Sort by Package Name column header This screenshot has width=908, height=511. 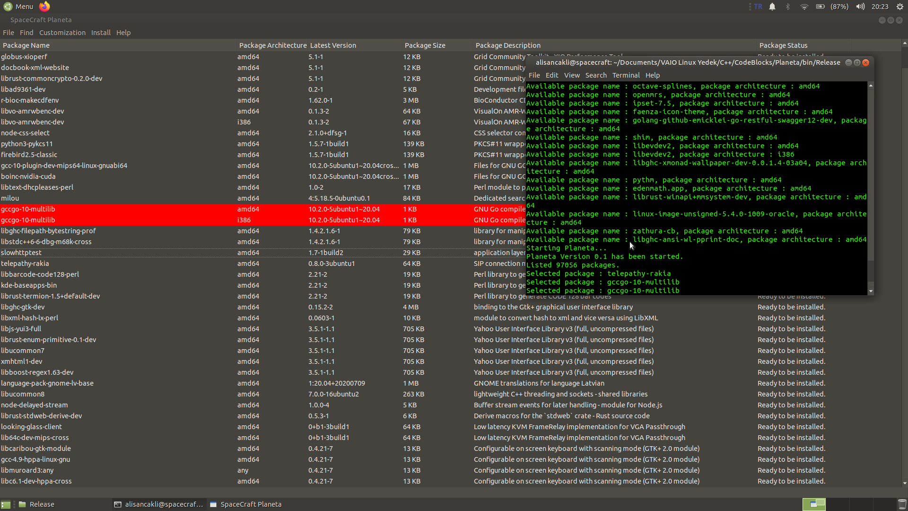point(118,45)
